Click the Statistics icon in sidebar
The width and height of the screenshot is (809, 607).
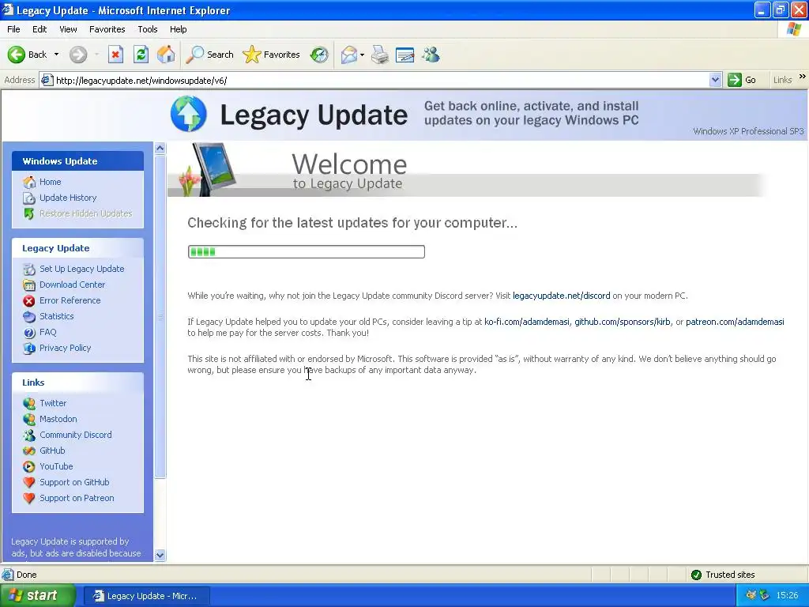[x=29, y=316]
